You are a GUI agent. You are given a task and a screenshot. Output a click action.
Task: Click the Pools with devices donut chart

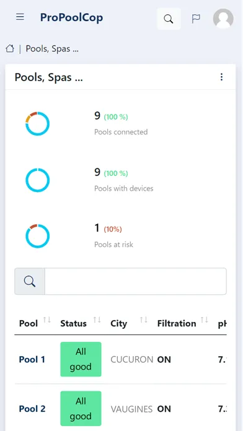(x=37, y=180)
